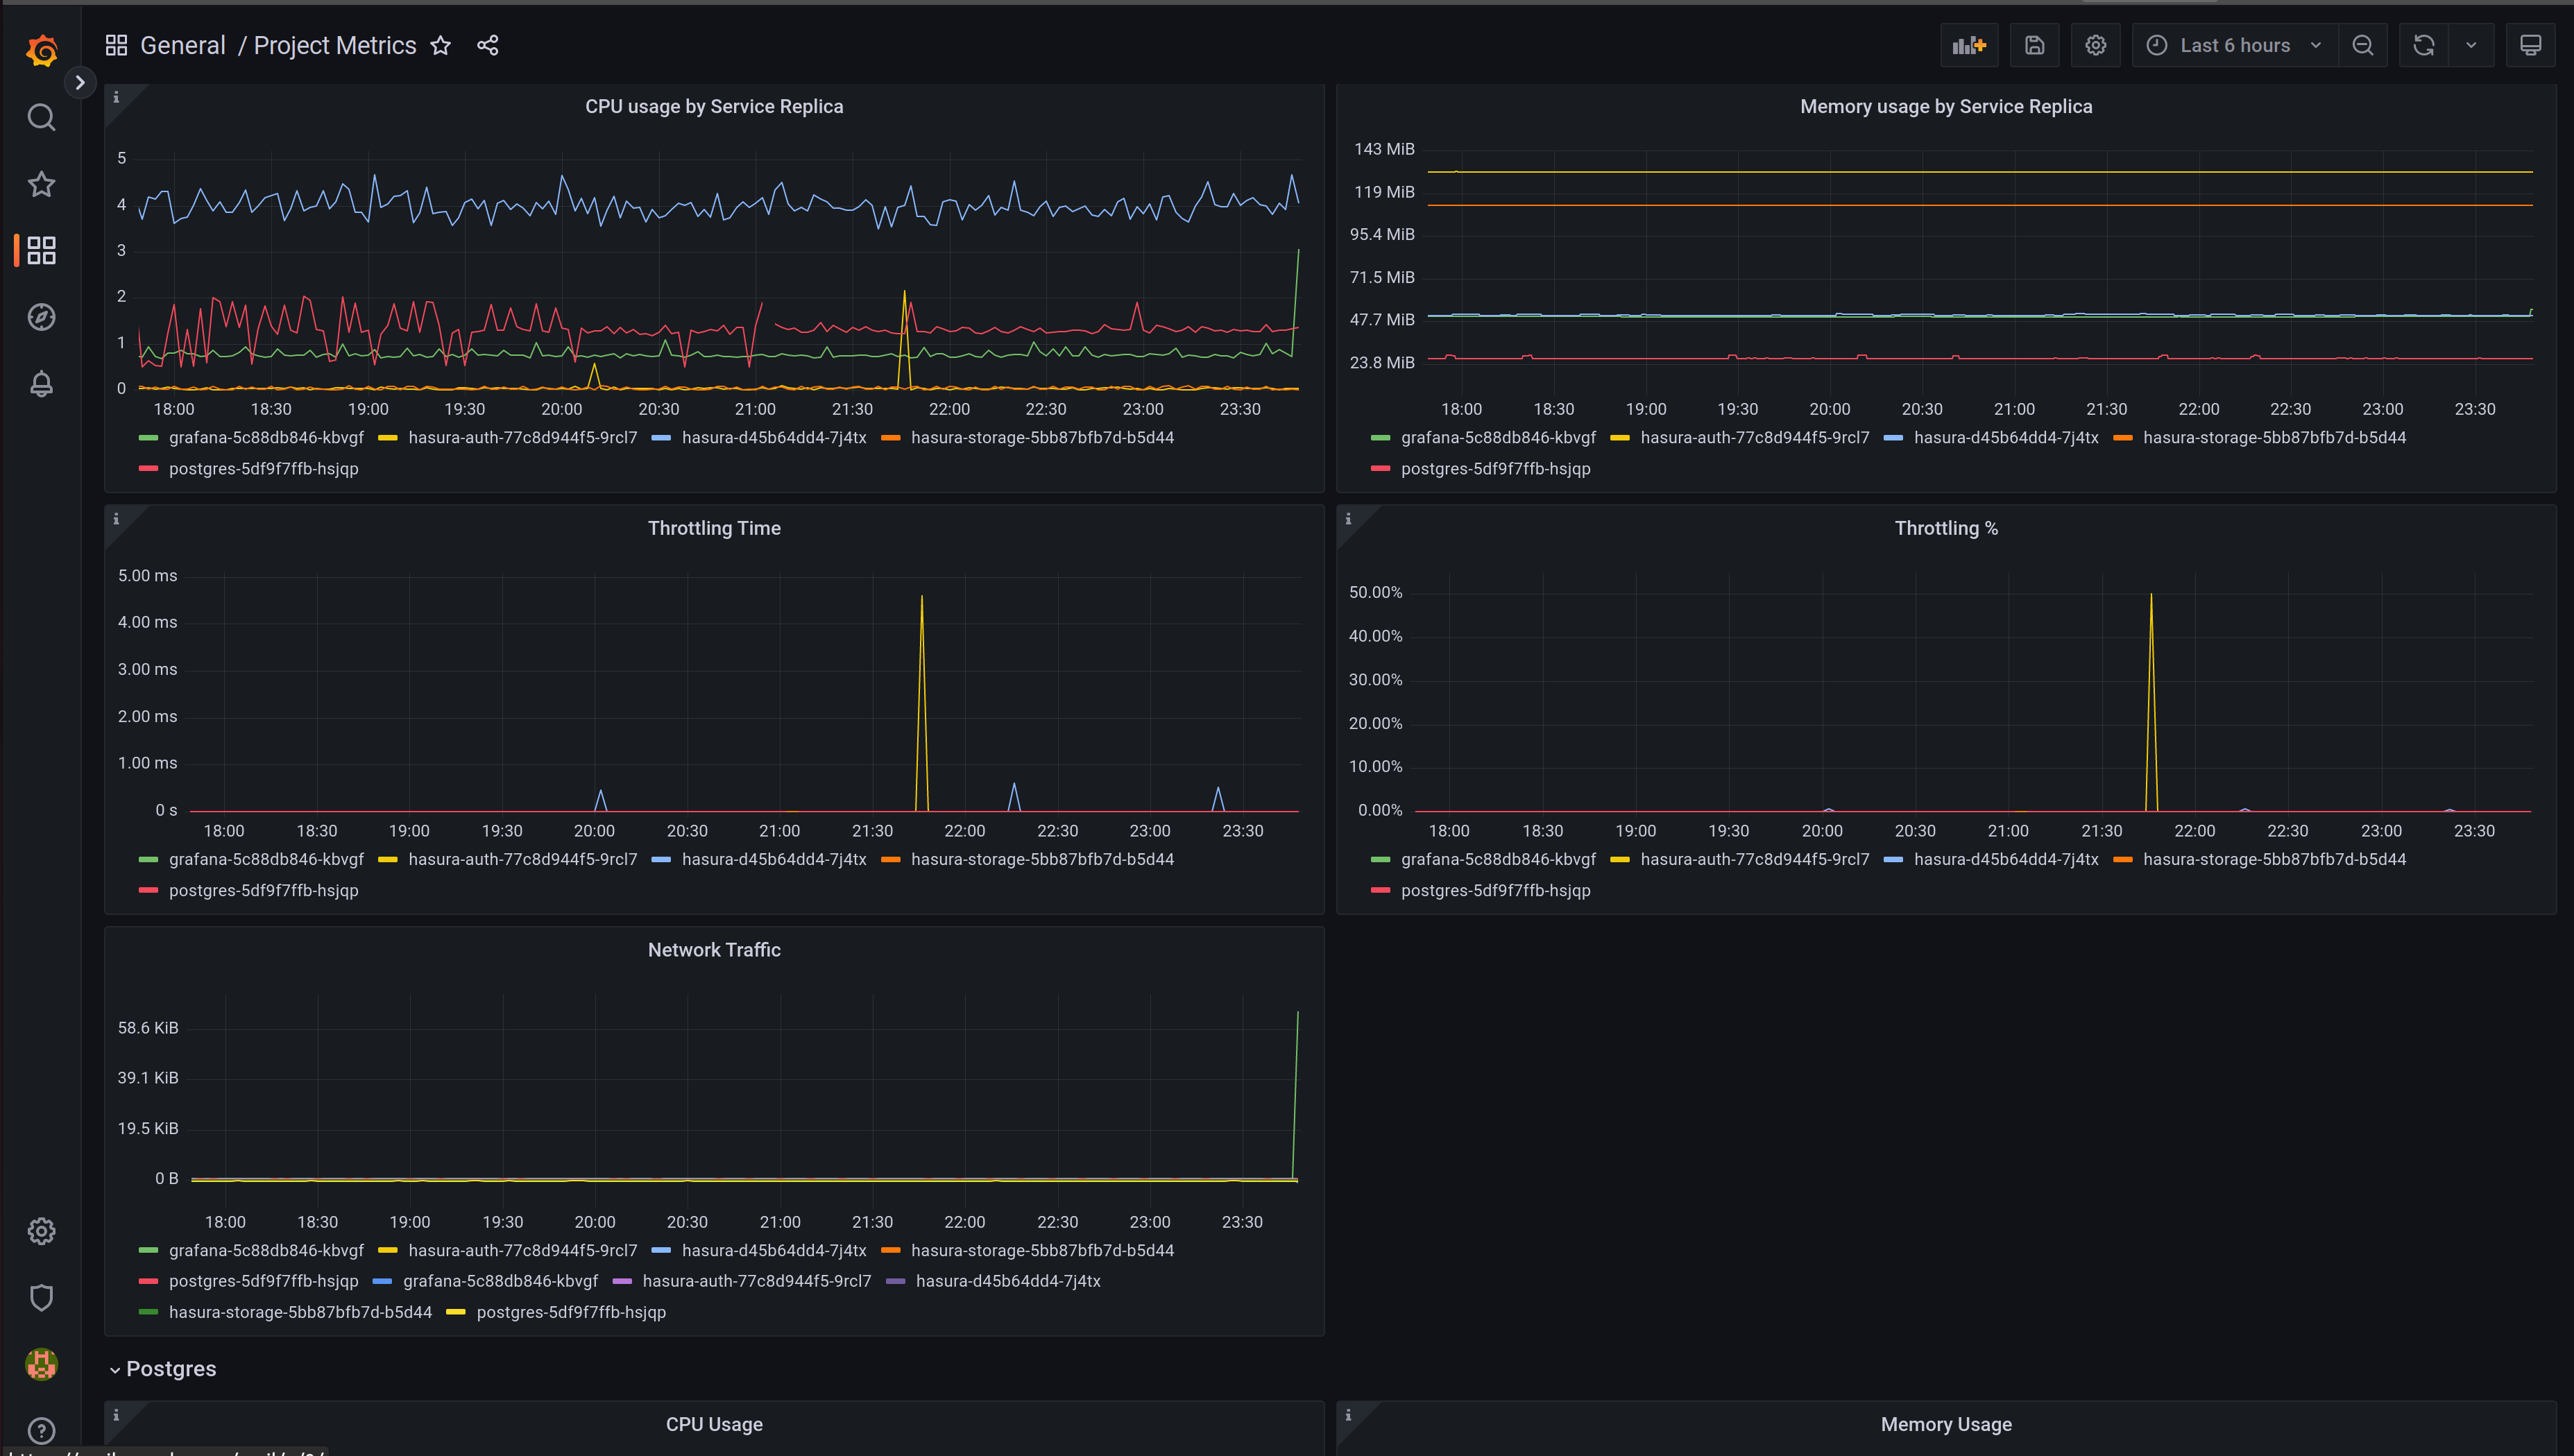This screenshot has width=2574, height=1456.
Task: Toggle hasura-storage-5bb87bfb7d-b5d44 in CPU usage legend
Action: point(1042,438)
